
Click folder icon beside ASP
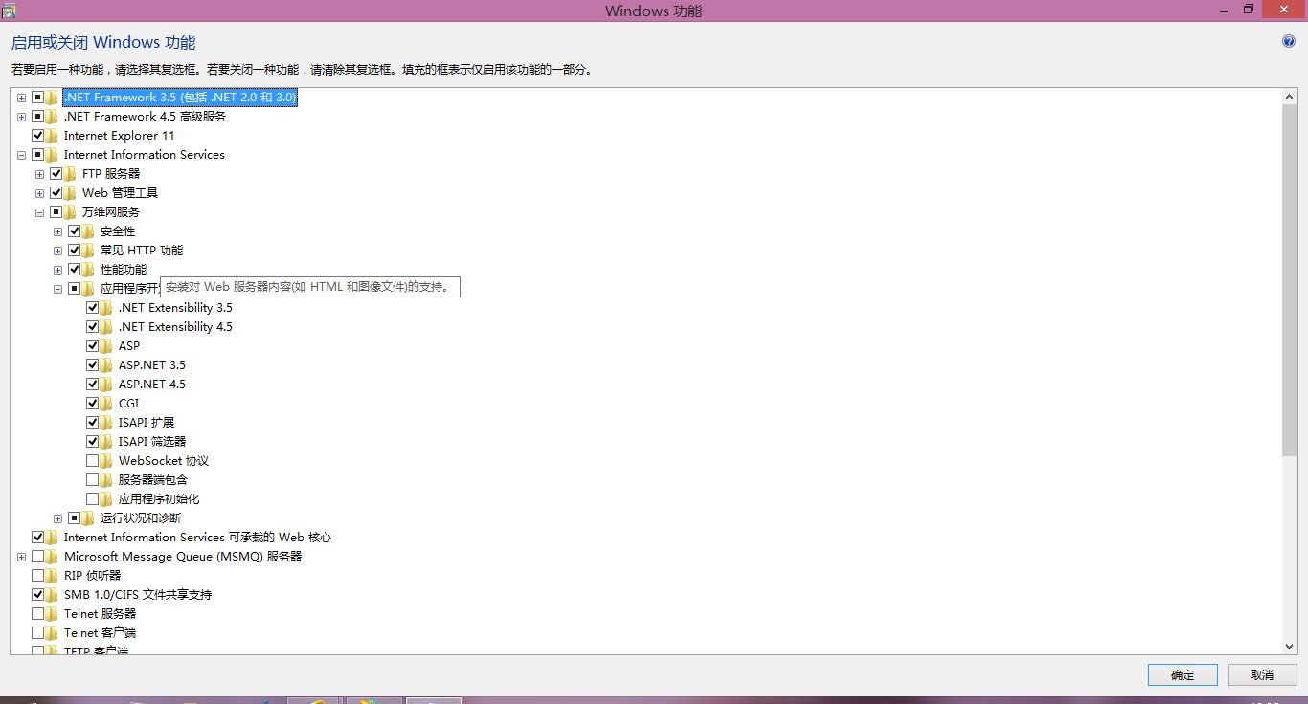click(x=106, y=345)
